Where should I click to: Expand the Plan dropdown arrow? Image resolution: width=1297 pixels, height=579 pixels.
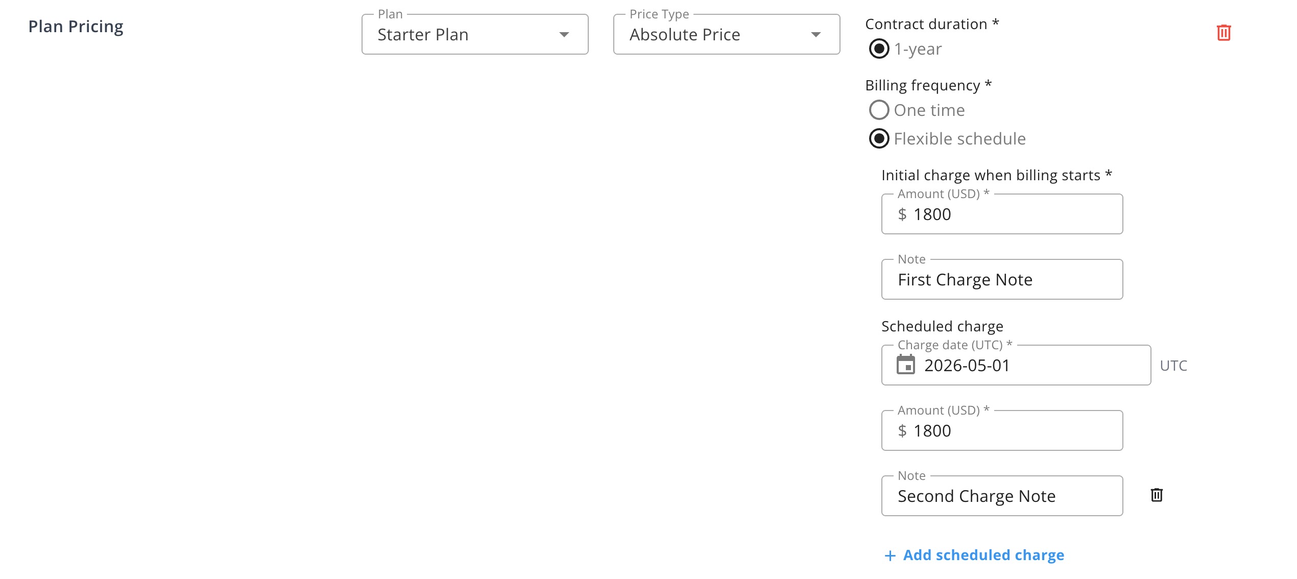(564, 35)
